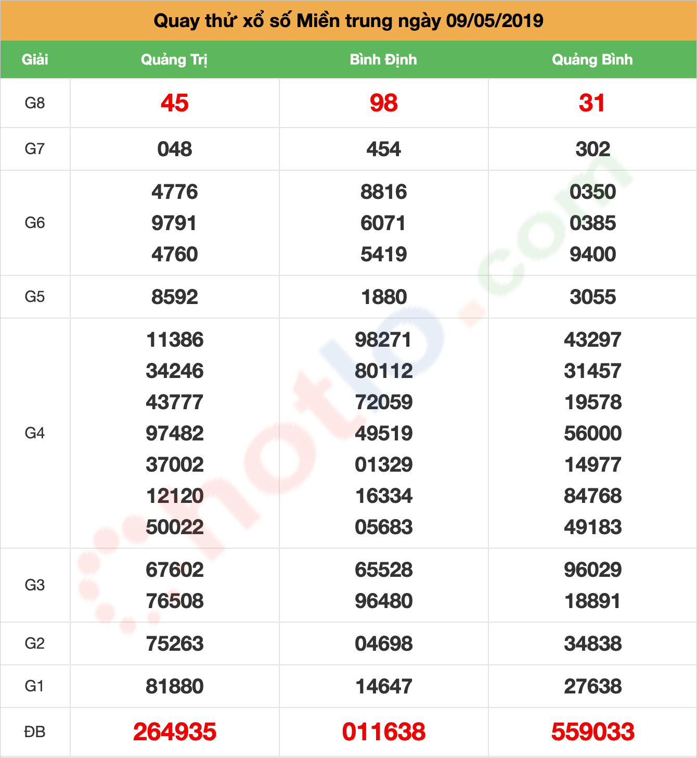Select G4 number 43777
Image resolution: width=697 pixels, height=758 pixels.
(x=175, y=402)
